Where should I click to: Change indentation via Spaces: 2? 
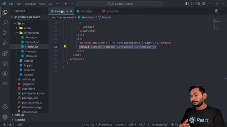click(x=121, y=125)
